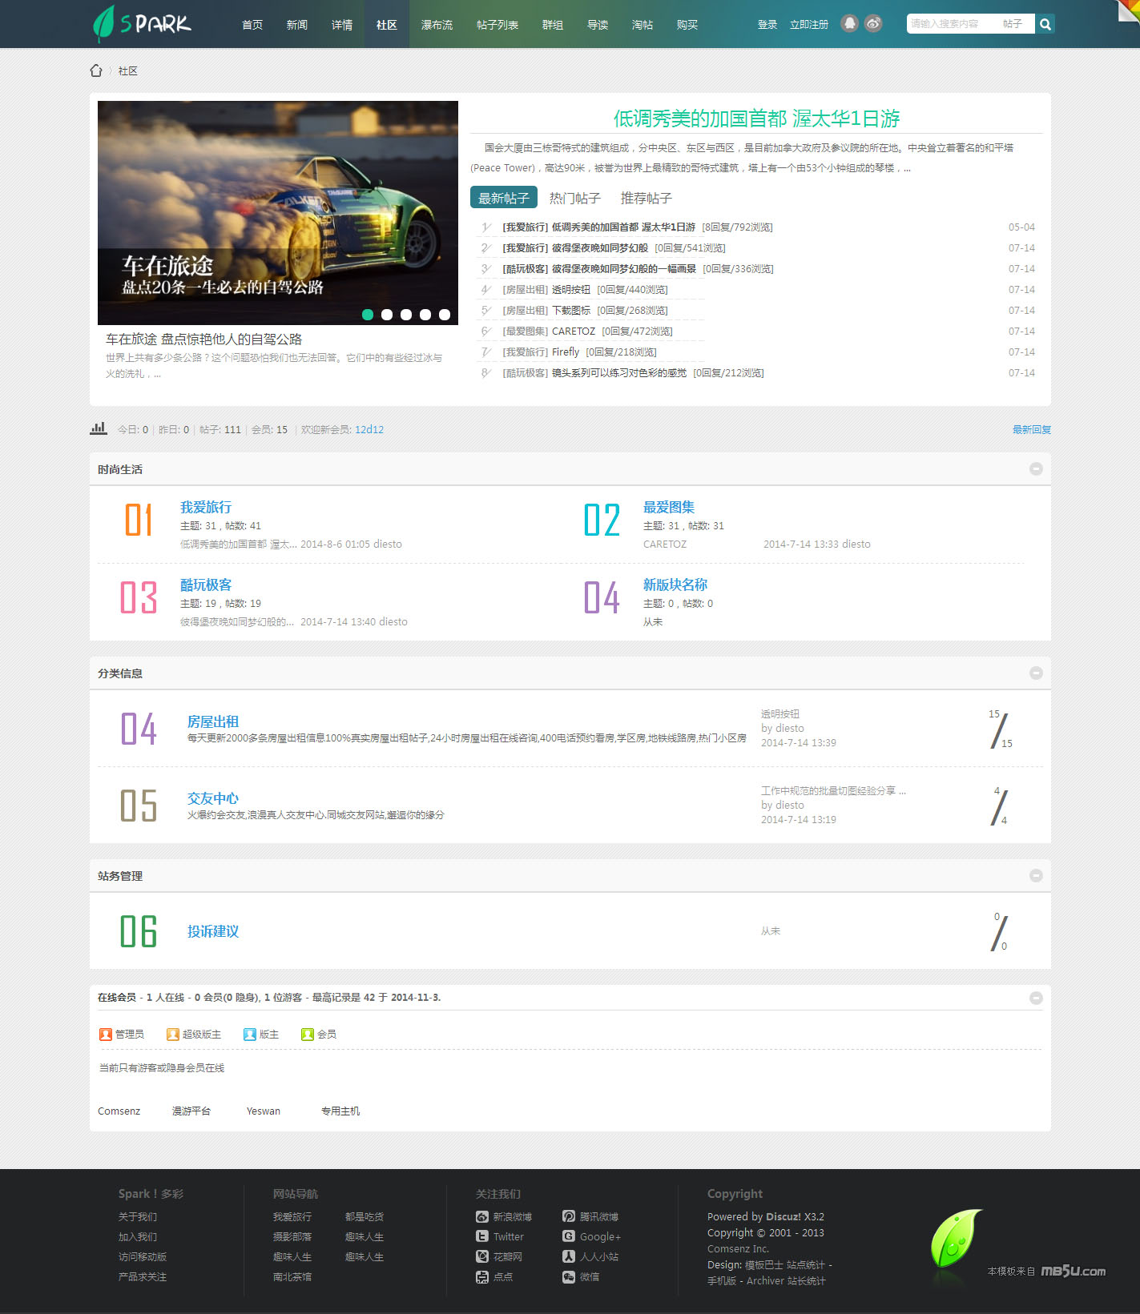
Task: Switch to the 热门帖子 tab
Action: [574, 198]
